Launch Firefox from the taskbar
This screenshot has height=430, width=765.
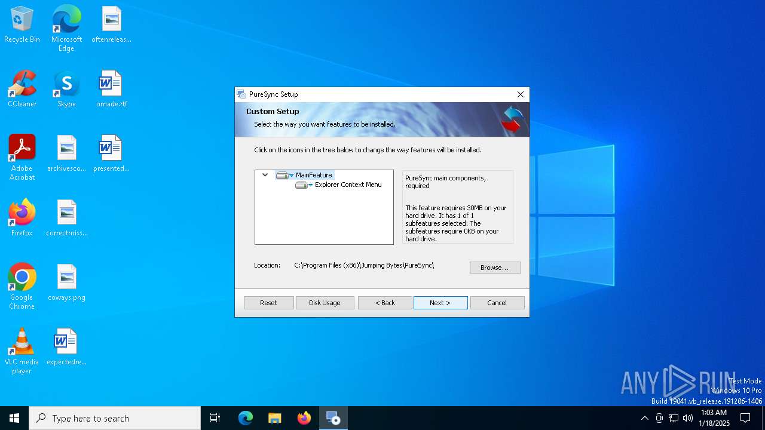tap(304, 418)
